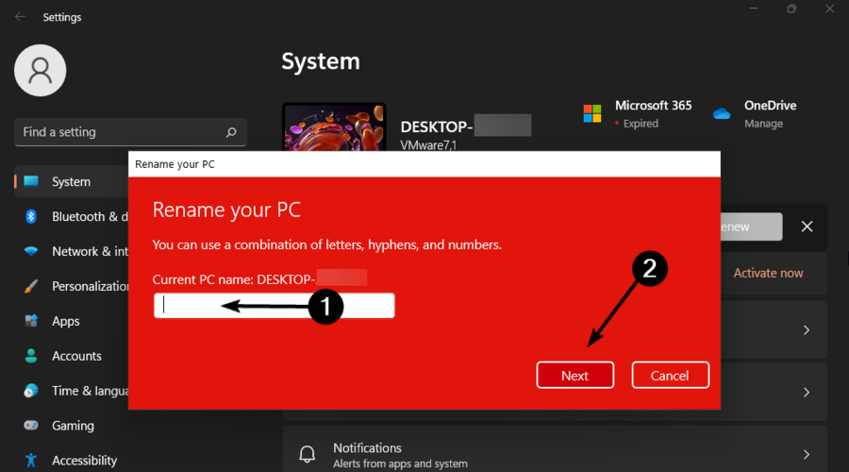The width and height of the screenshot is (849, 472).
Task: Click the user profile avatar
Action: (41, 70)
